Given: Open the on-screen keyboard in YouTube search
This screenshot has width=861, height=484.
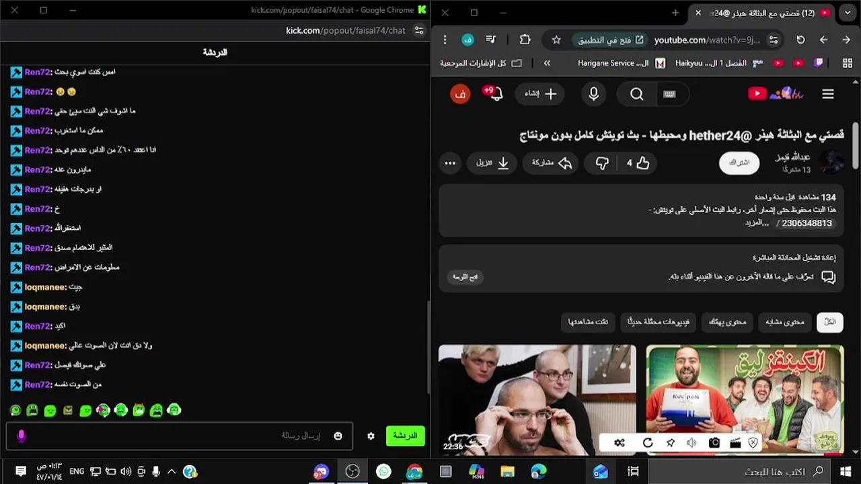Looking at the screenshot, I should click(x=669, y=94).
